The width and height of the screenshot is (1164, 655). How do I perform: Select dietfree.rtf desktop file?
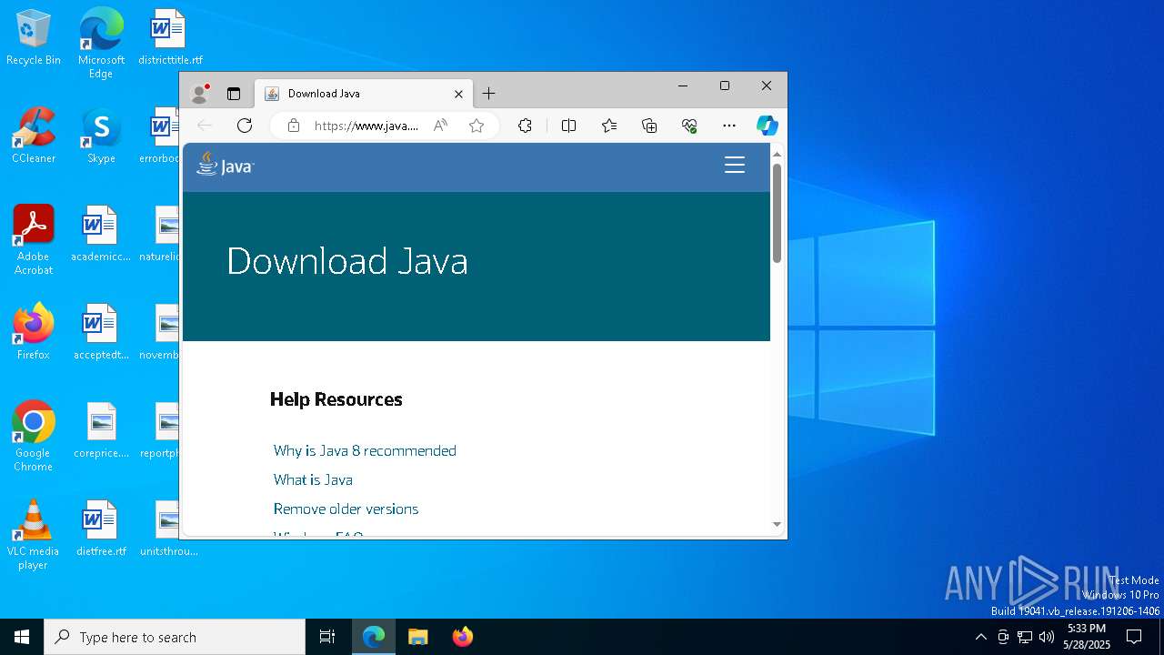(x=101, y=529)
